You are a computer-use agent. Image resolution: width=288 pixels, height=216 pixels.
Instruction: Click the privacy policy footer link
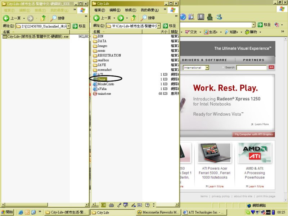pyautogui.click(x=221, y=196)
